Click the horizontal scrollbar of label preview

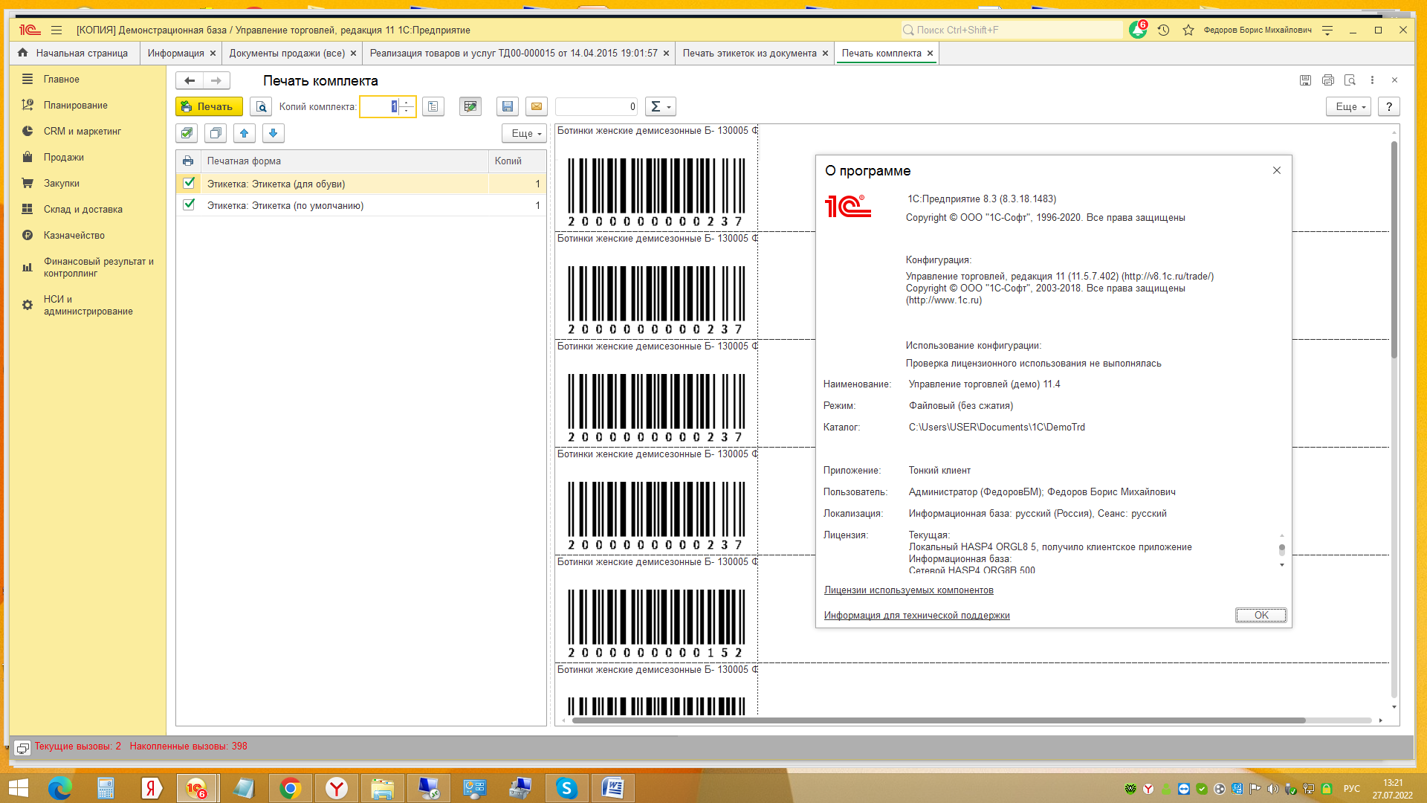pyautogui.click(x=939, y=720)
